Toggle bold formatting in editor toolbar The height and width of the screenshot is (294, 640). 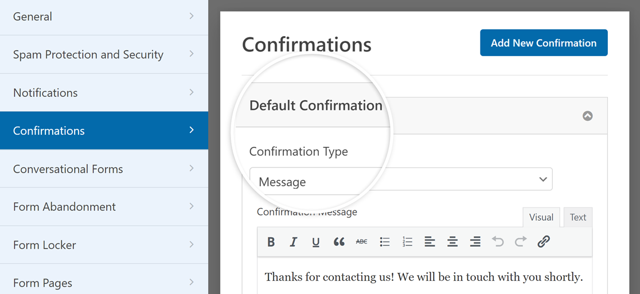[271, 242]
